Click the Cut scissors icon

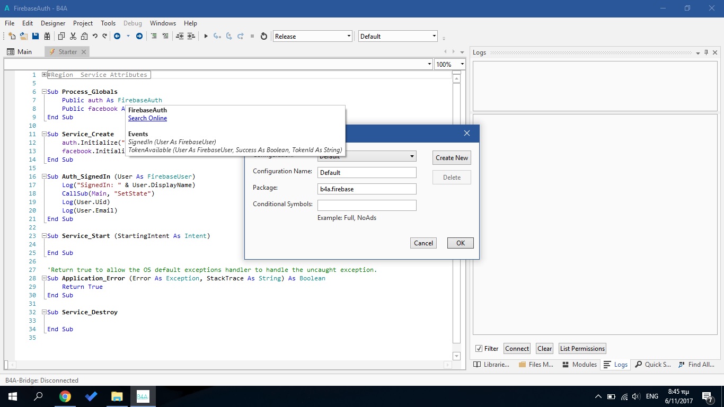click(x=73, y=36)
